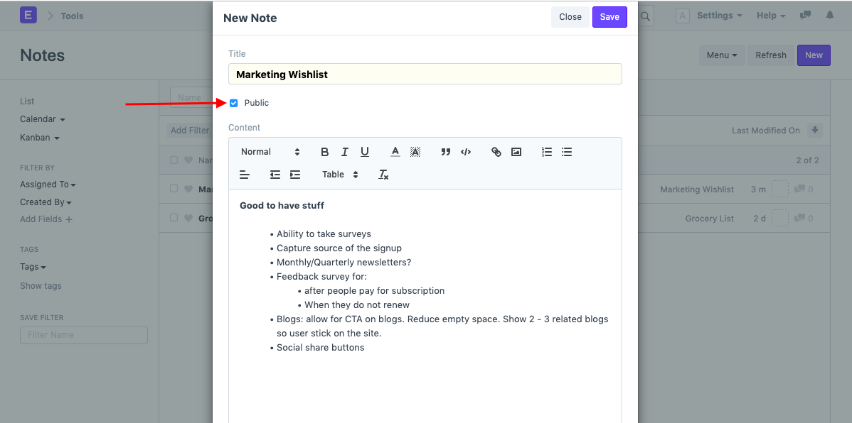Insert a code block

click(x=466, y=151)
